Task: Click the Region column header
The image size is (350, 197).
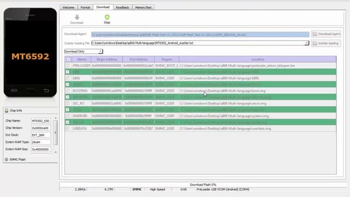Action: point(167,60)
